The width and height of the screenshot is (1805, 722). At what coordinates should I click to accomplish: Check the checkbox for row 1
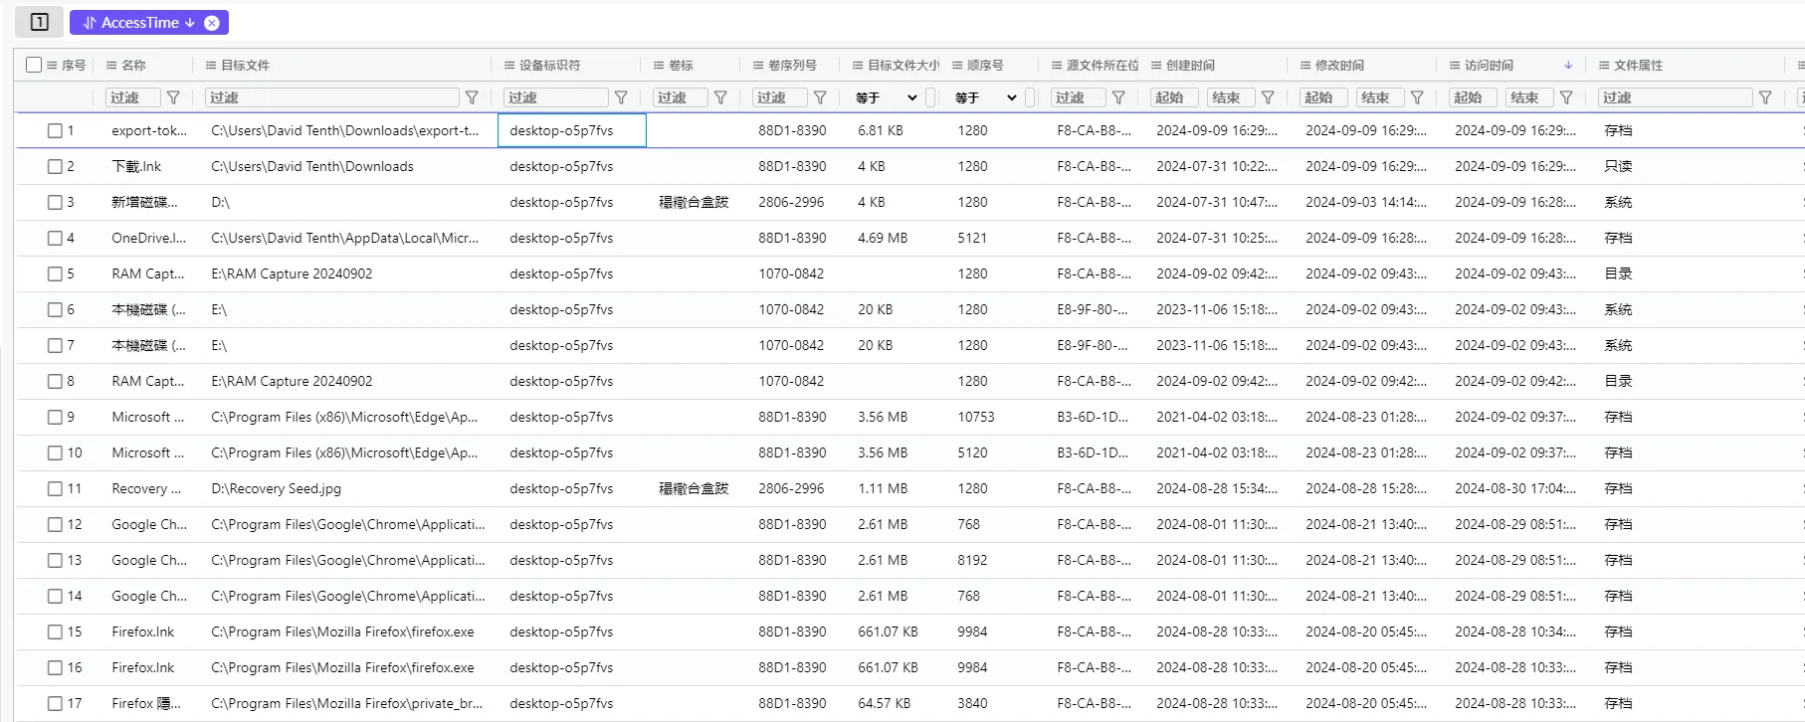click(x=55, y=130)
